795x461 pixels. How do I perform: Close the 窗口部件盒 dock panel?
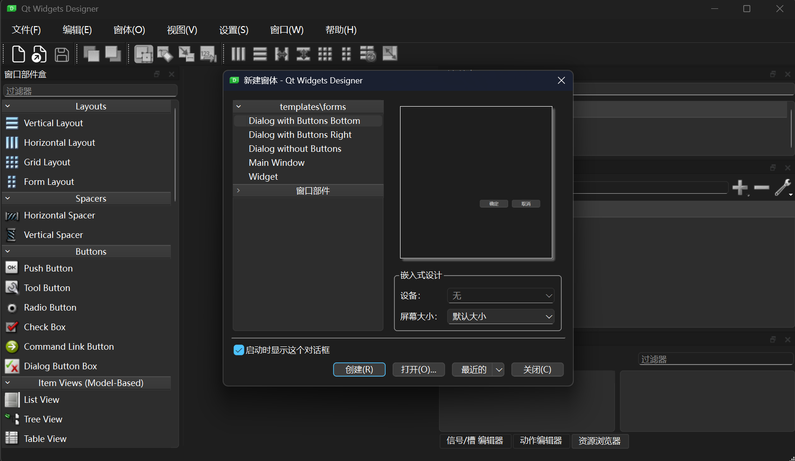click(171, 75)
